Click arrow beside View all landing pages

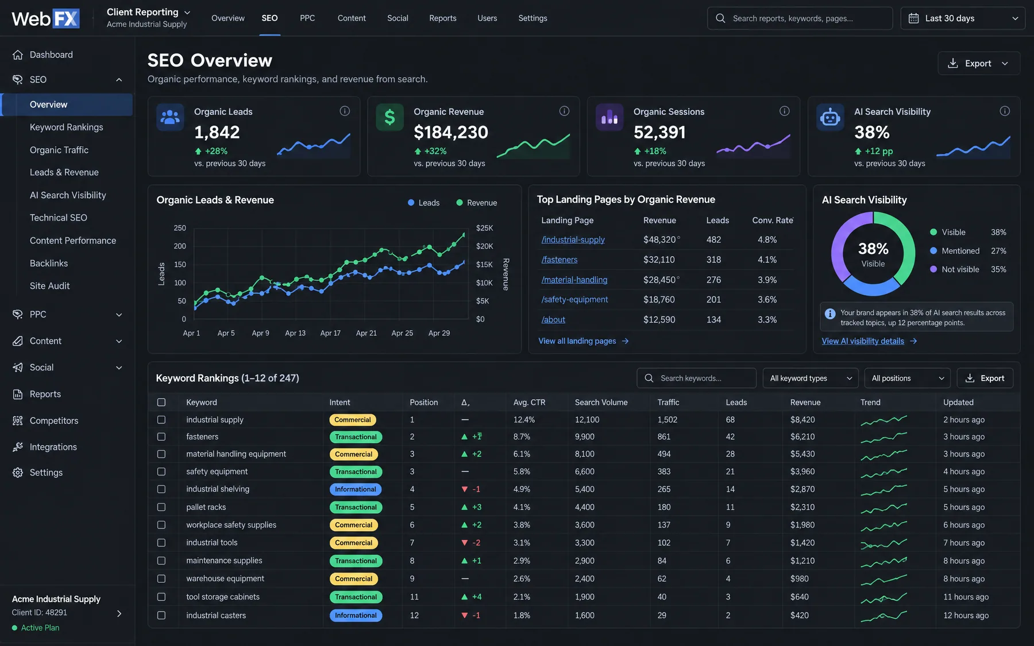(x=625, y=341)
